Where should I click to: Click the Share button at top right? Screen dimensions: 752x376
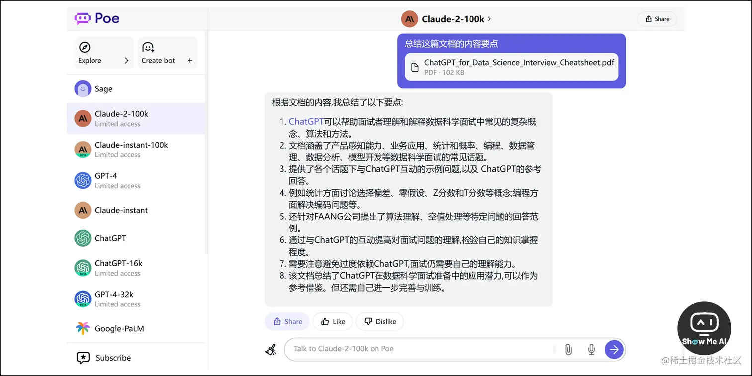coord(657,19)
